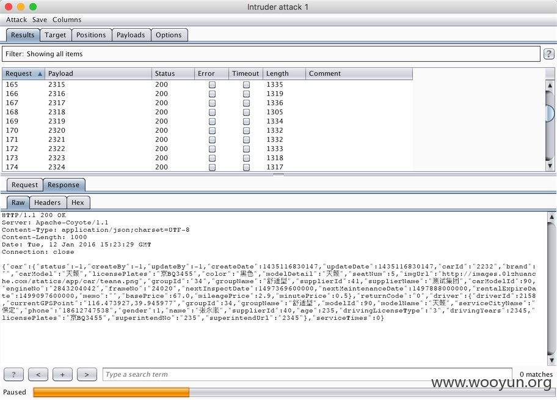Click the Request column sort arrow

click(40, 73)
